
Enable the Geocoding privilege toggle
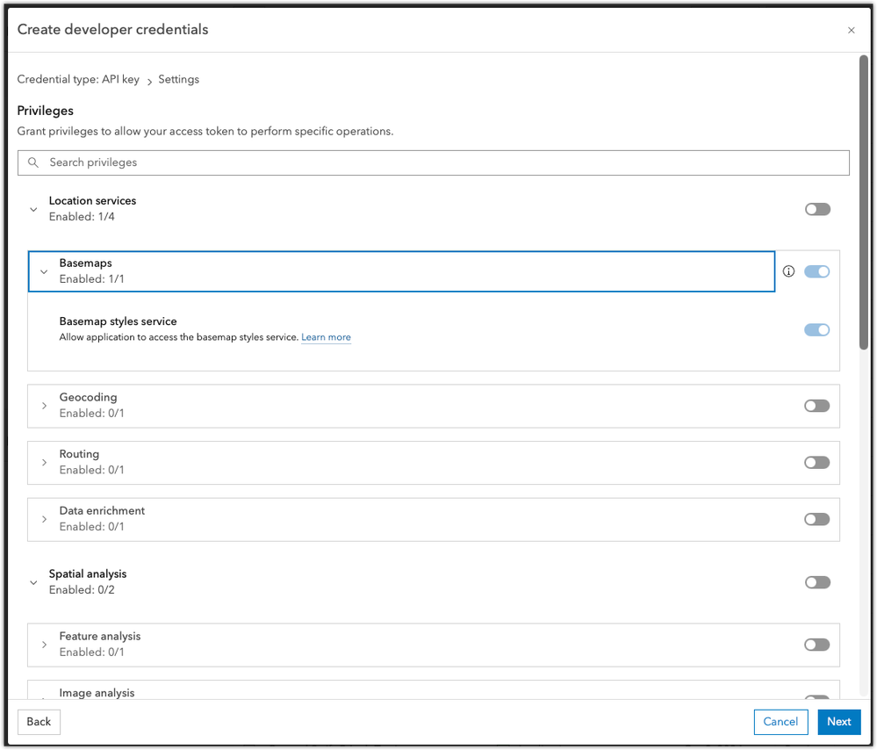coord(816,406)
